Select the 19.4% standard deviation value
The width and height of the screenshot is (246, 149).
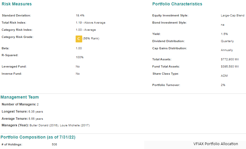coord(80,15)
